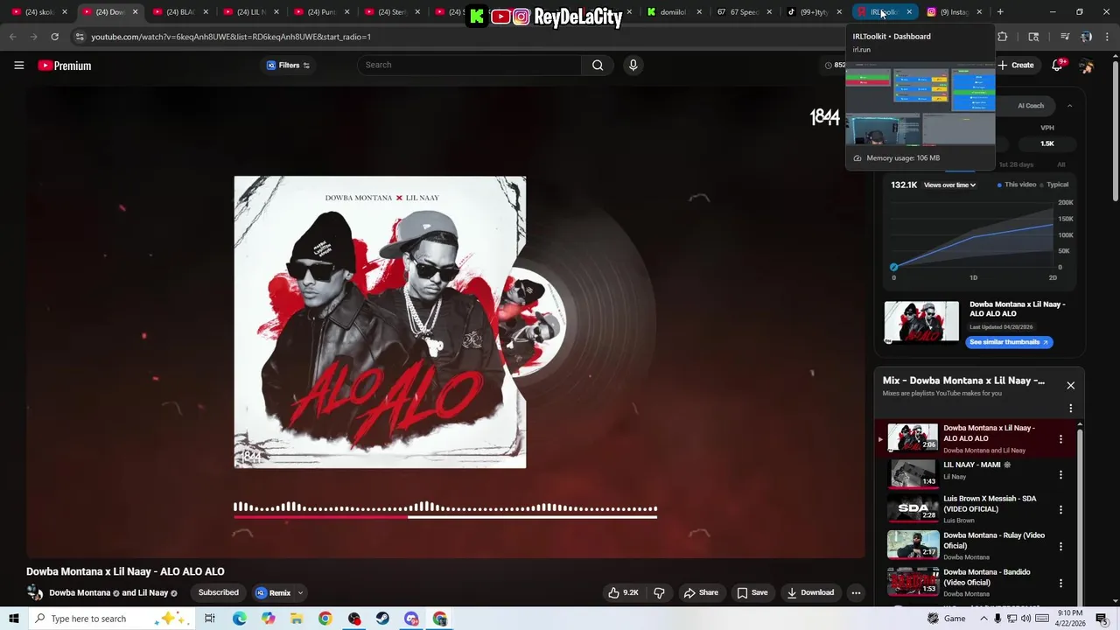Show hidden system tray icons

click(983, 619)
